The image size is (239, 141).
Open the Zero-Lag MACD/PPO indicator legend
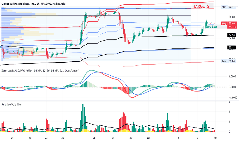[x=41, y=70]
